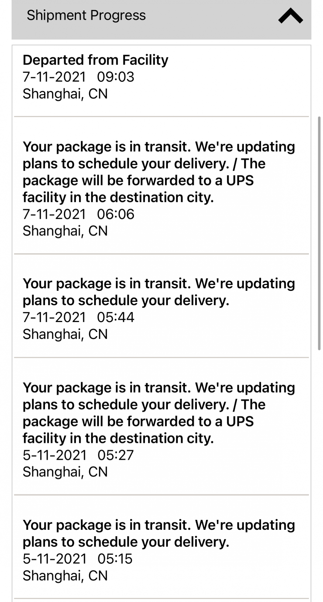Image resolution: width=323 pixels, height=602 pixels.
Task: Select the in-transit message above 05:15
Action: click(159, 533)
